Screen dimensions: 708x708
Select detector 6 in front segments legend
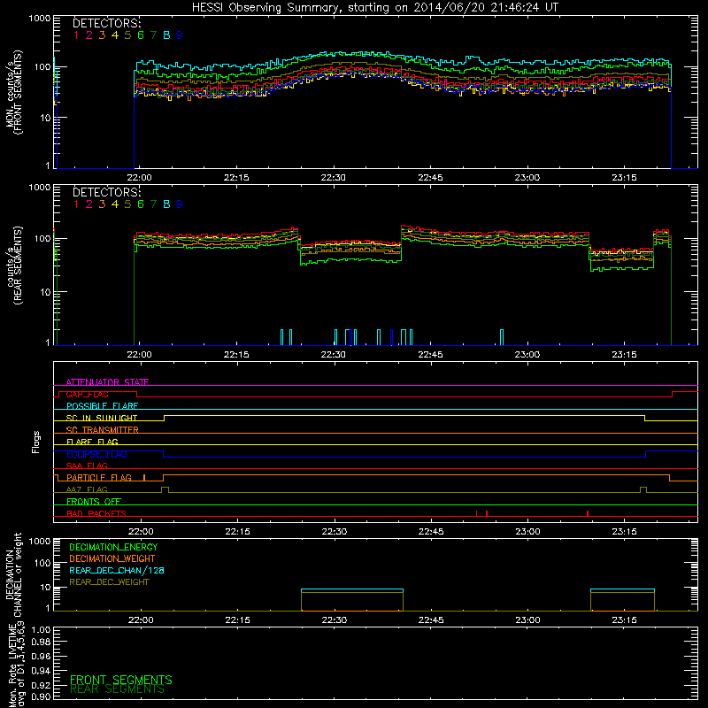click(x=141, y=35)
